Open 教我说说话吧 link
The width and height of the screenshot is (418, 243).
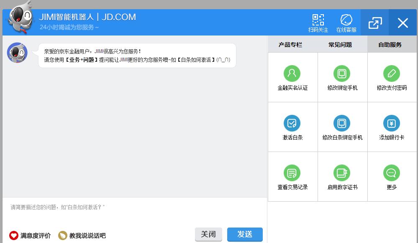[82, 235]
